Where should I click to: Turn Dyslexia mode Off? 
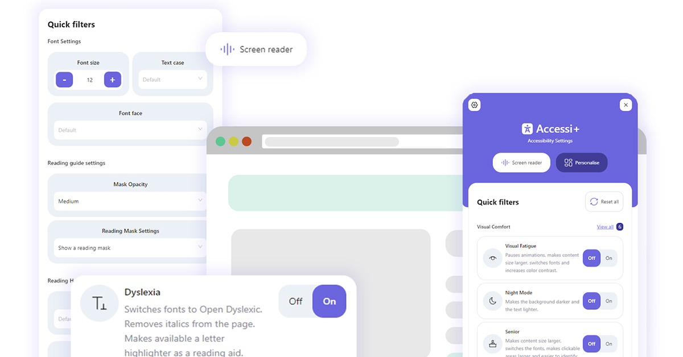pos(295,301)
